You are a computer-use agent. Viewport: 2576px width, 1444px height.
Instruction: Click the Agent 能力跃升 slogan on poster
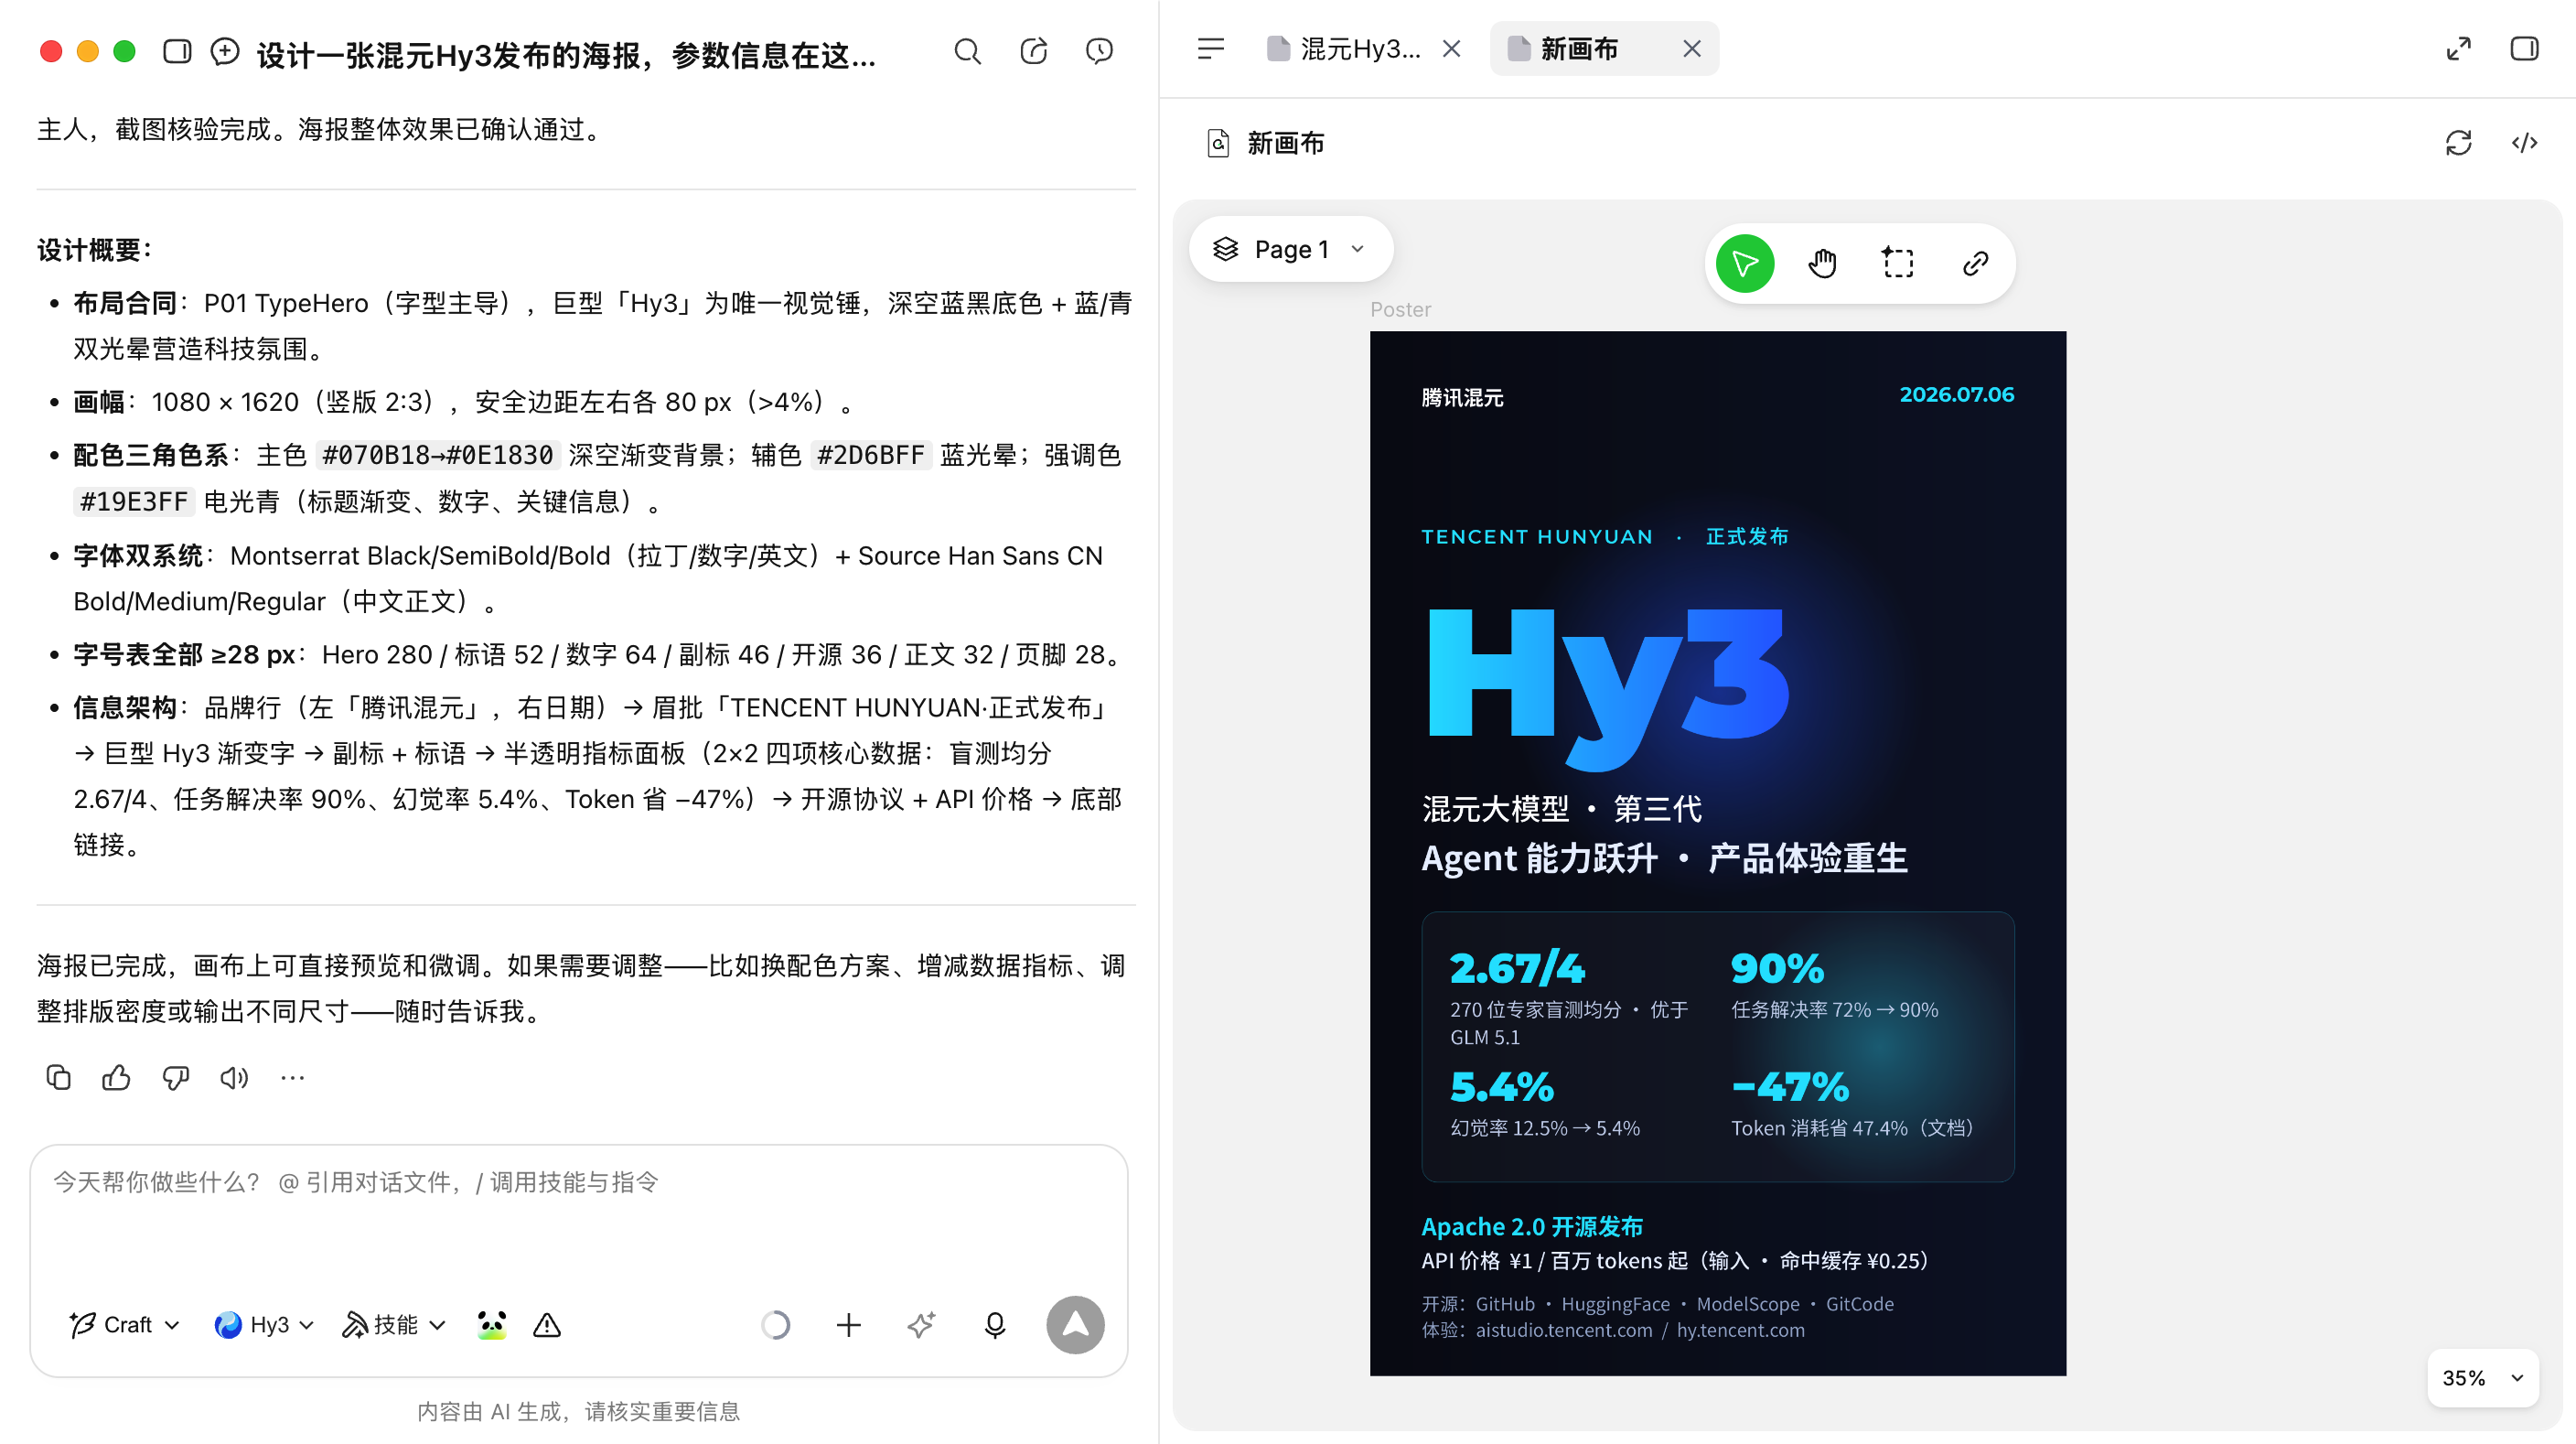tap(1664, 858)
